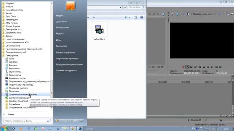Viewport: 234px width, 131px height.
Task: Open Компьютер from the Start menu
Action: pos(62,46)
